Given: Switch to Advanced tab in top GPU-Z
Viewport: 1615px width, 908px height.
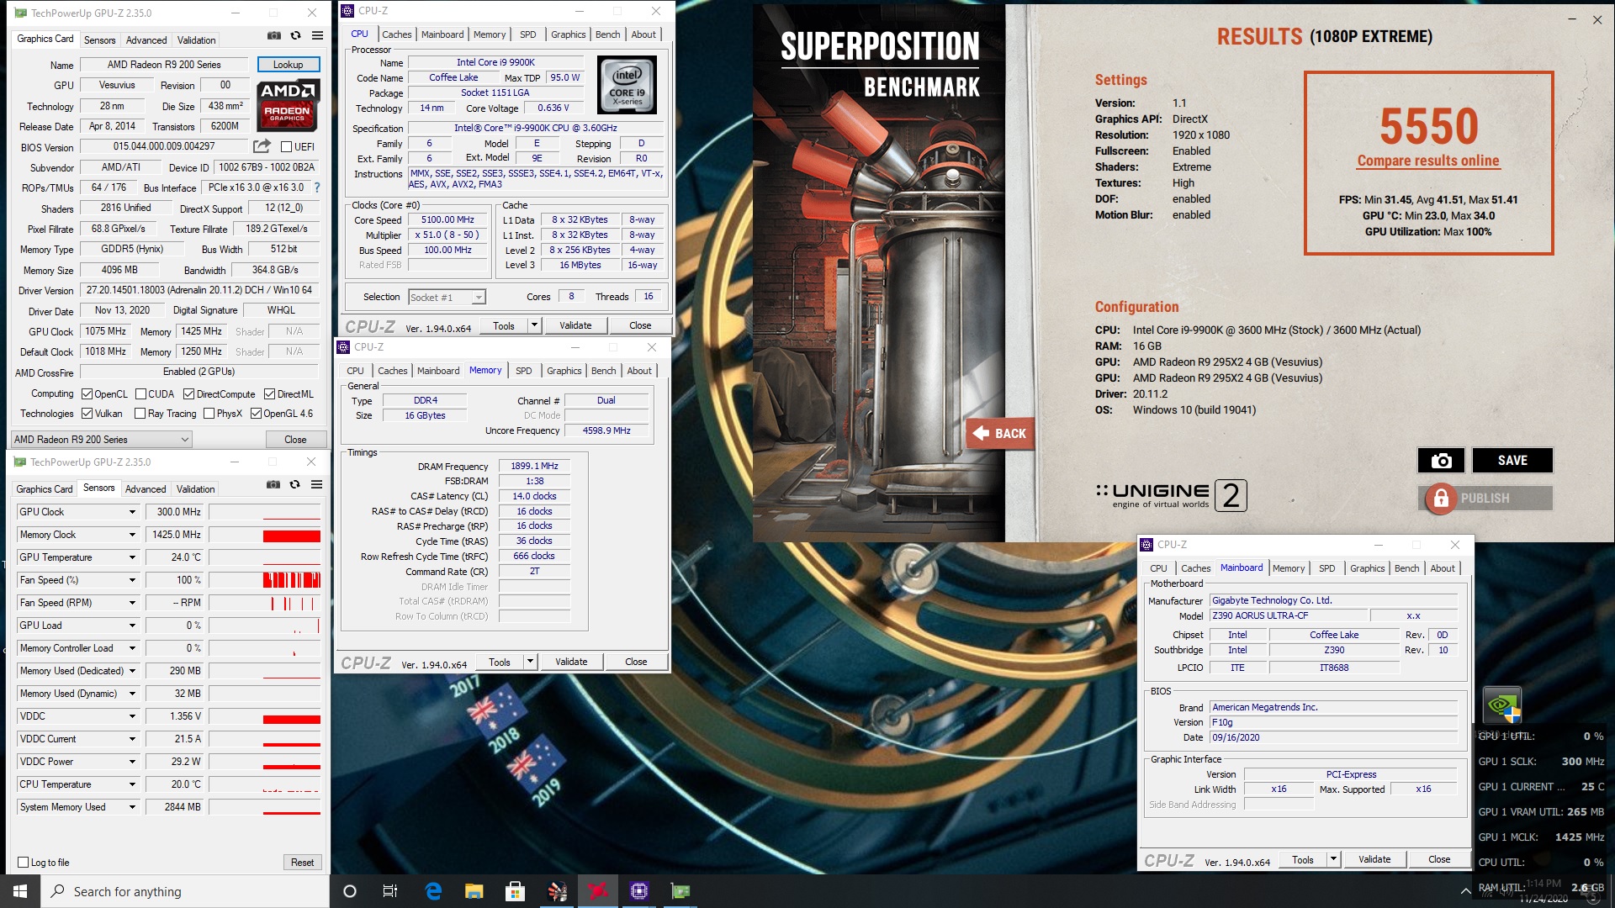Looking at the screenshot, I should coord(146,40).
